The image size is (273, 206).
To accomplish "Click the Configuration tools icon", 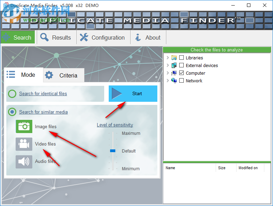I will pos(84,37).
